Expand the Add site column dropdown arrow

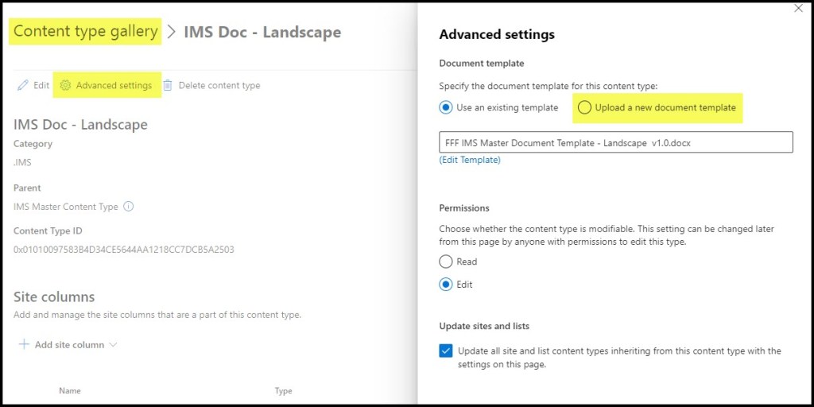(x=113, y=345)
